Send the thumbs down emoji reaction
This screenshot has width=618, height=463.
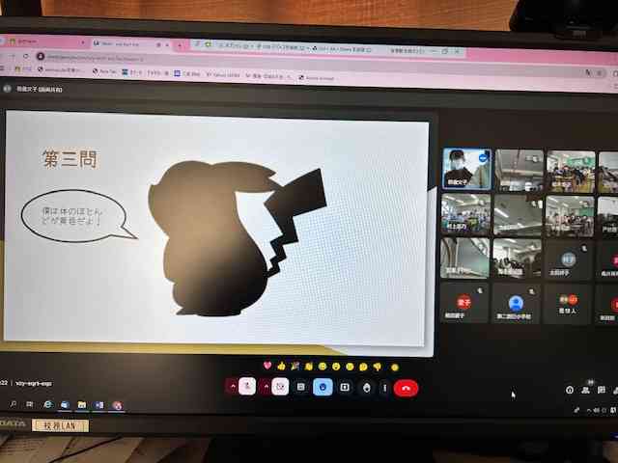coord(377,367)
